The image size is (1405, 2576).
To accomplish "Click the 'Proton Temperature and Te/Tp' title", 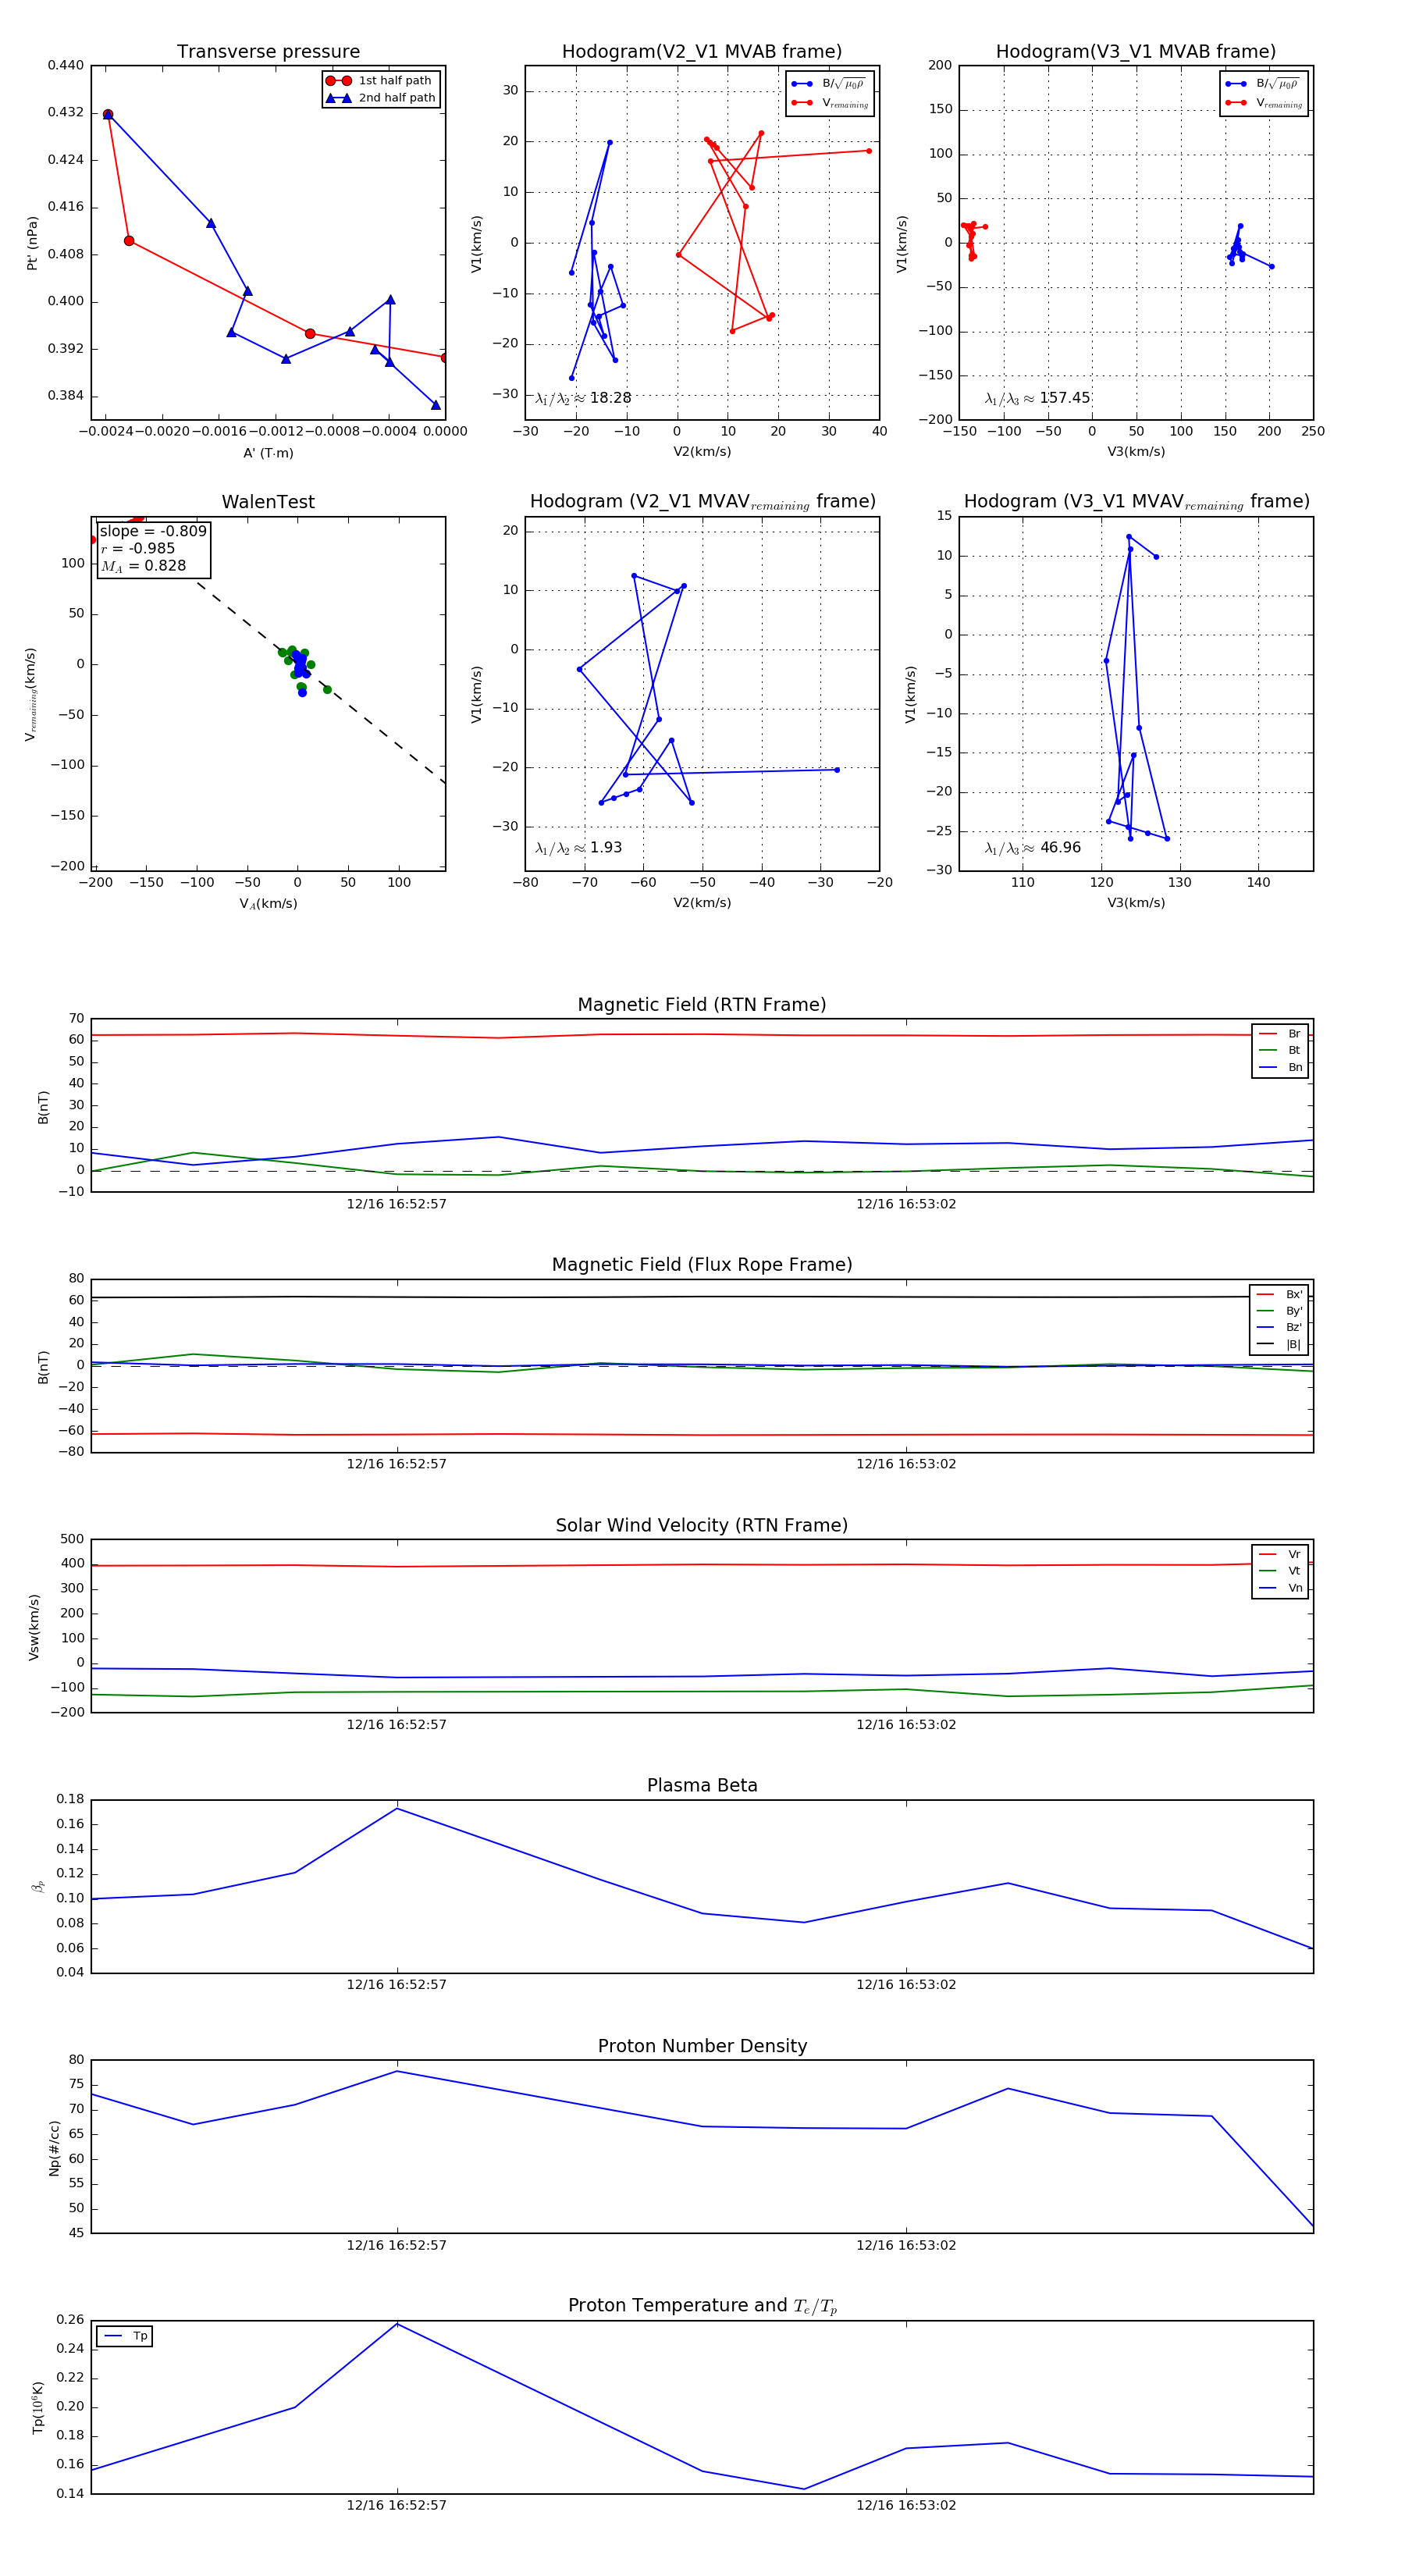I will (x=702, y=2305).
